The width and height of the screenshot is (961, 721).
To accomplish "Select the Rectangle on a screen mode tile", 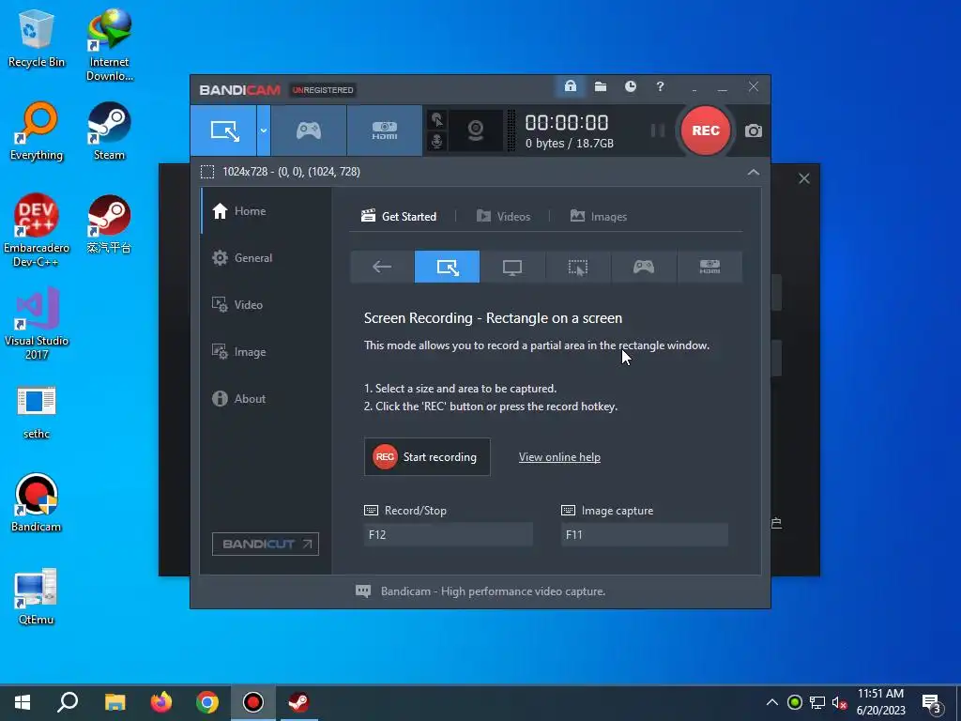I will pos(447,267).
